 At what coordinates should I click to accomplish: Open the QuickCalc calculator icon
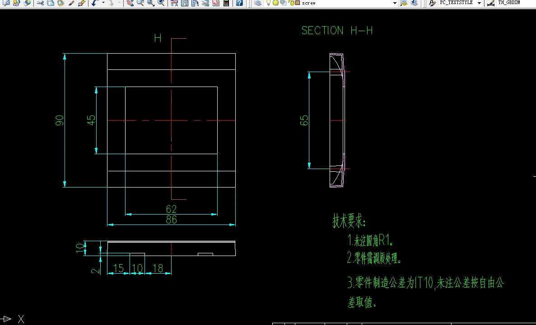(x=226, y=3)
